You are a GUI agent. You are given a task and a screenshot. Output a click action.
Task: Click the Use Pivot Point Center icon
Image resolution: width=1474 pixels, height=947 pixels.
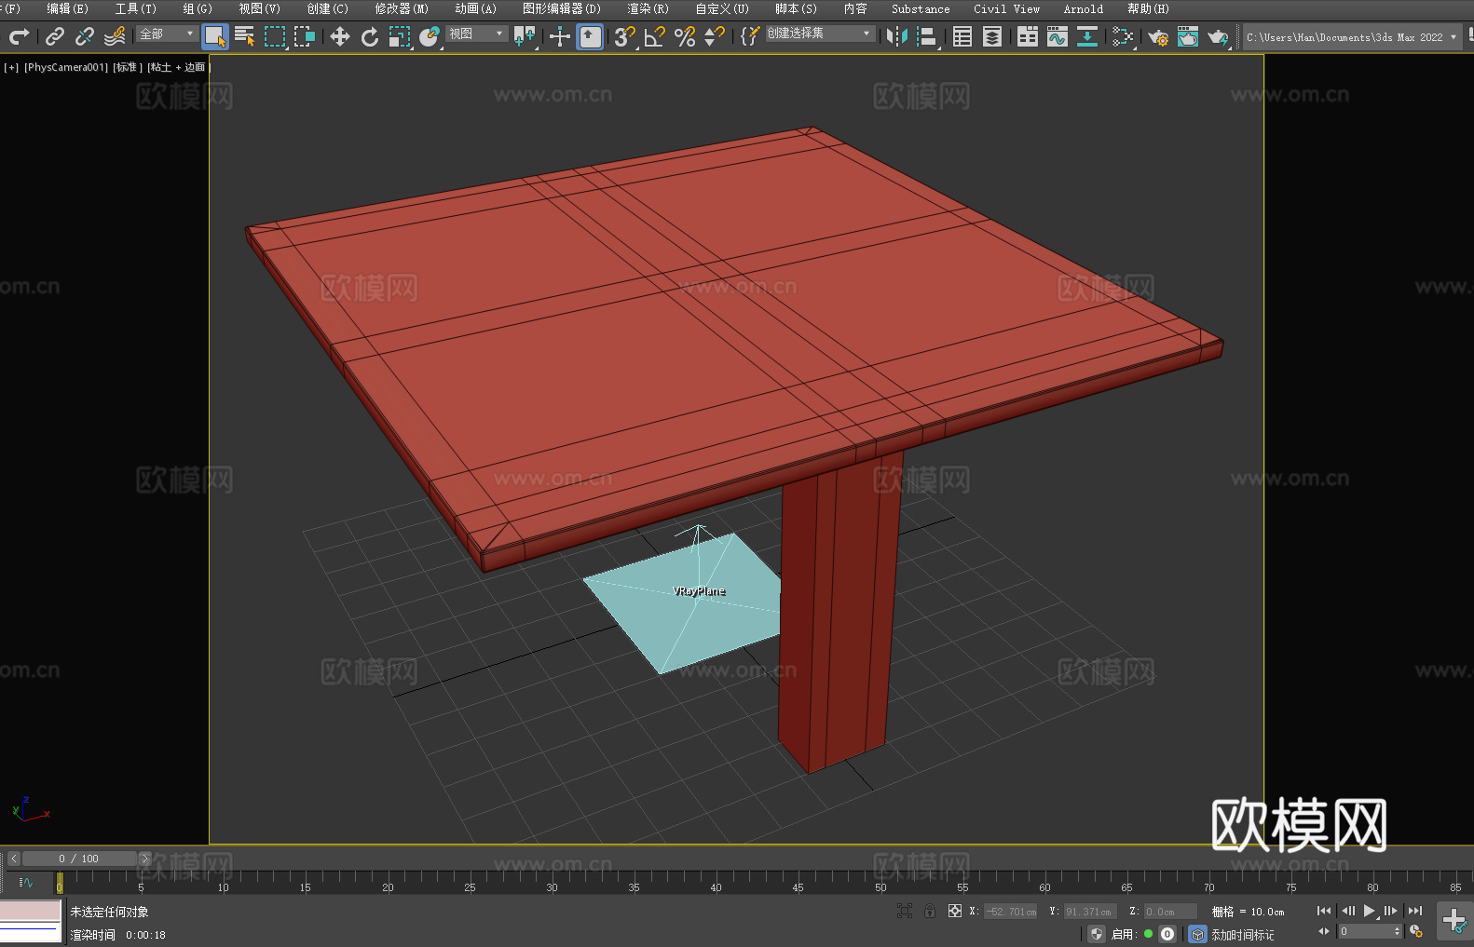(x=525, y=36)
